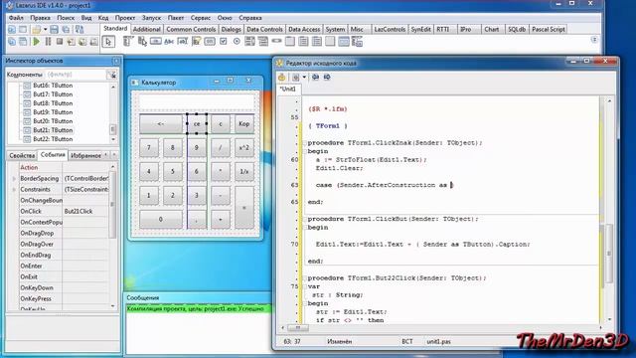
Task: Click the green Run button
Action: [x=37, y=42]
